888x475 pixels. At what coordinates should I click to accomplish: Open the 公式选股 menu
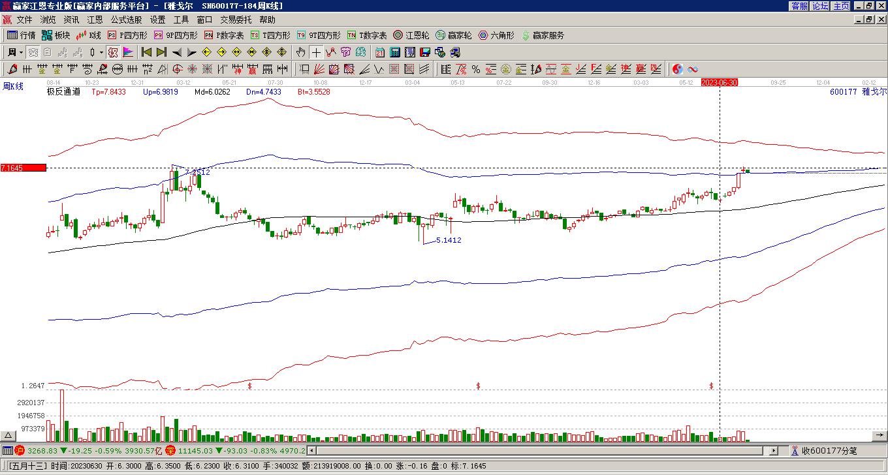point(126,20)
